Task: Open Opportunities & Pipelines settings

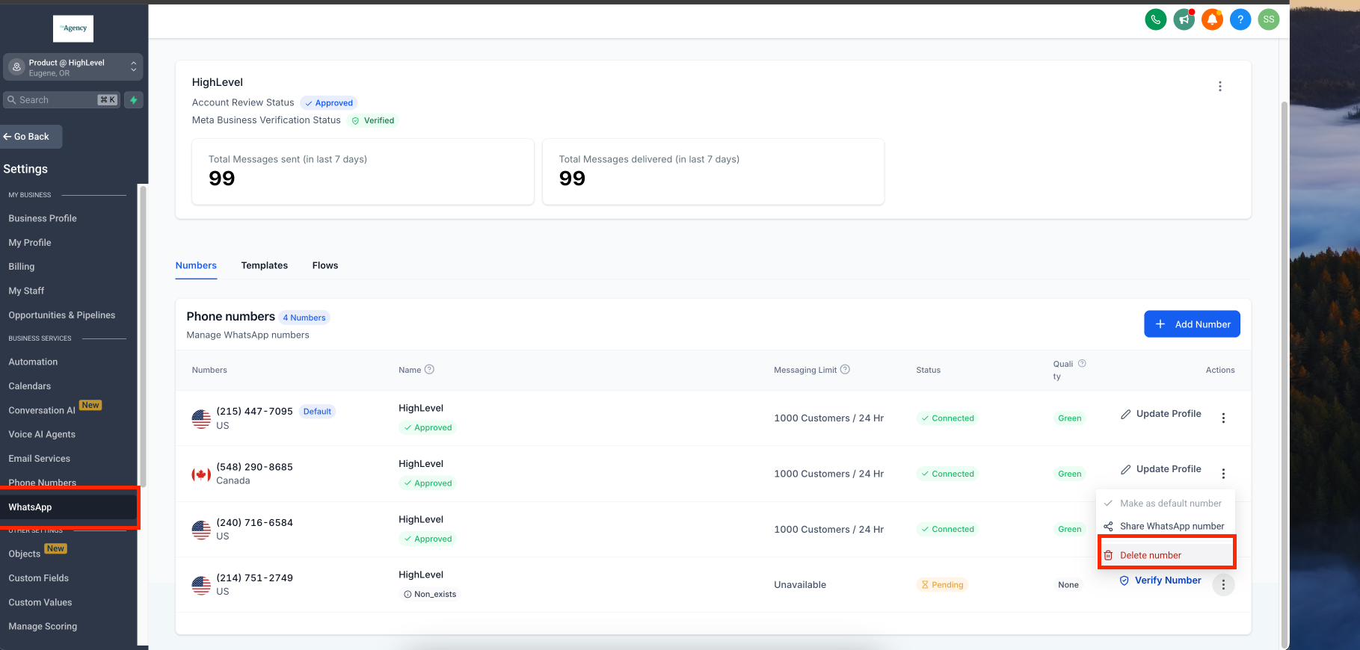Action: point(62,315)
